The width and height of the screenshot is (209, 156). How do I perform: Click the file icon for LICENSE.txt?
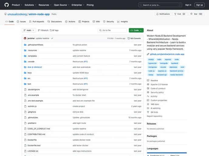(25, 151)
